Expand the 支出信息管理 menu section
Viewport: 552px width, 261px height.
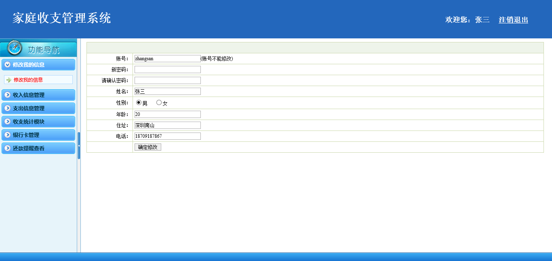pyautogui.click(x=38, y=108)
